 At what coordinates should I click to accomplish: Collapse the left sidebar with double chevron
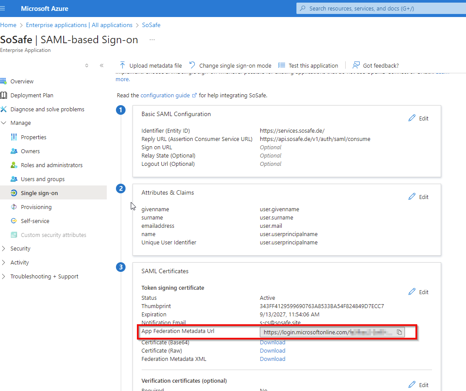pos(102,65)
